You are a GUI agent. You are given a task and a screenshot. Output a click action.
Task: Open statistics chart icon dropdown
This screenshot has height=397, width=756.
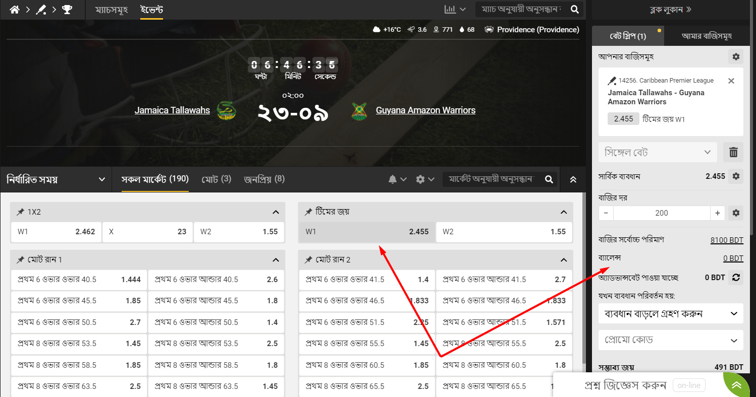455,9
